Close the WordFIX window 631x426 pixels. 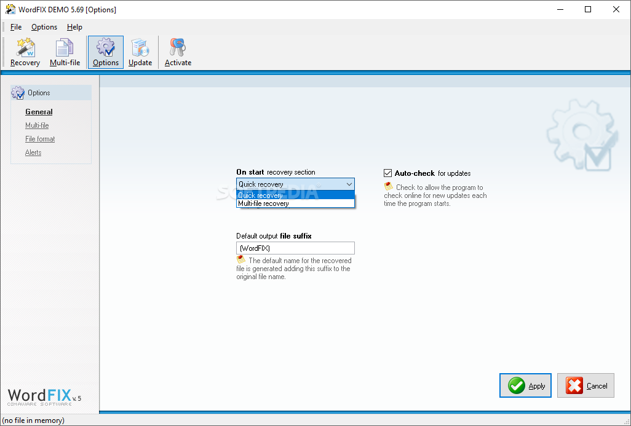[x=616, y=9]
